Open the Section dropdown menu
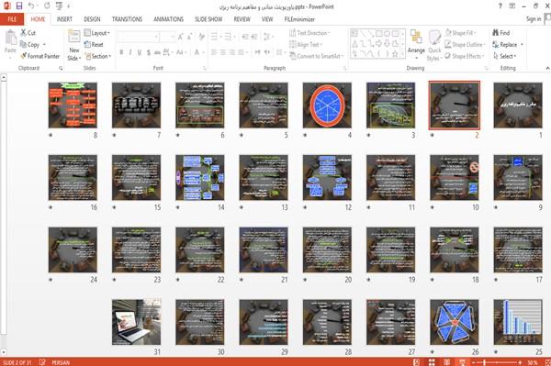 point(97,56)
